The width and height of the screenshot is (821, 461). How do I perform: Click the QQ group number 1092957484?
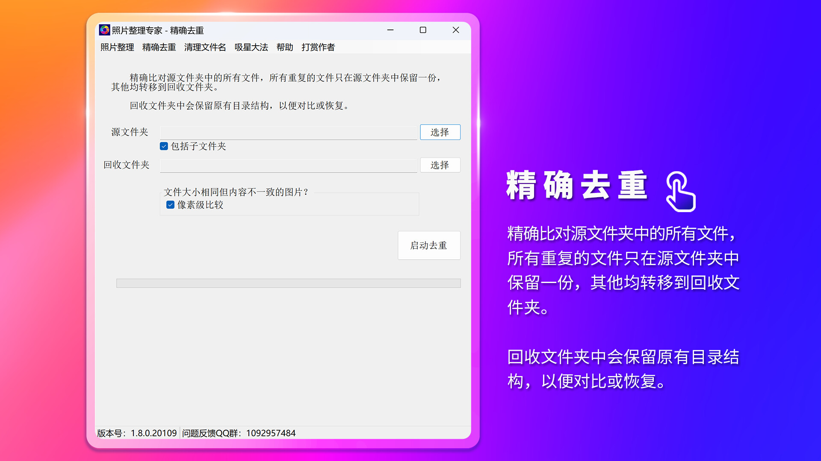[x=270, y=433]
